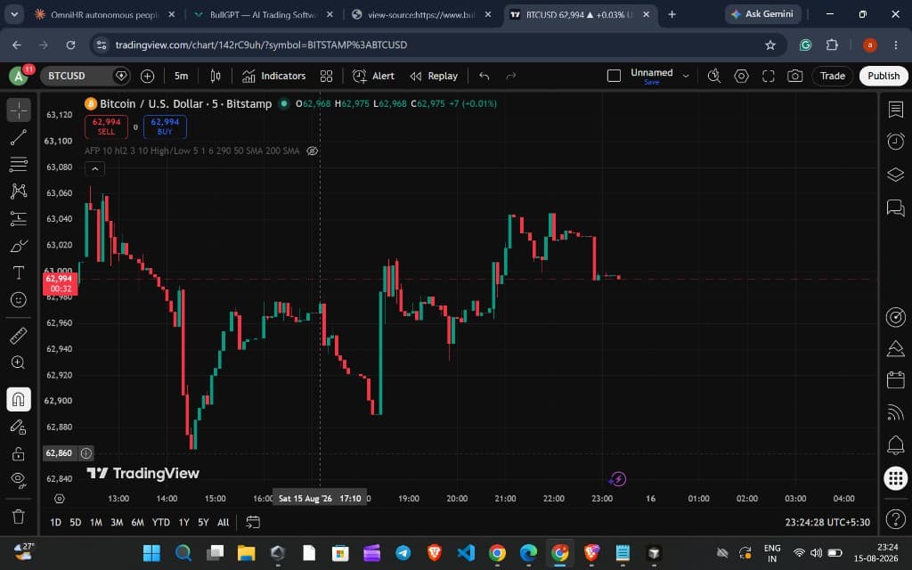Click the 23:24:28 UTC+5:30 timezone
This screenshot has width=912, height=570.
827,522
